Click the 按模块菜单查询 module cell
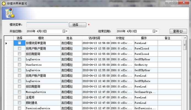This screenshot has height=110, width=191. pos(43,43)
